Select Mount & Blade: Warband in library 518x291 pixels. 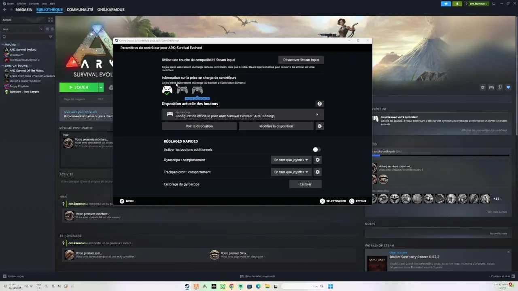coord(25,81)
